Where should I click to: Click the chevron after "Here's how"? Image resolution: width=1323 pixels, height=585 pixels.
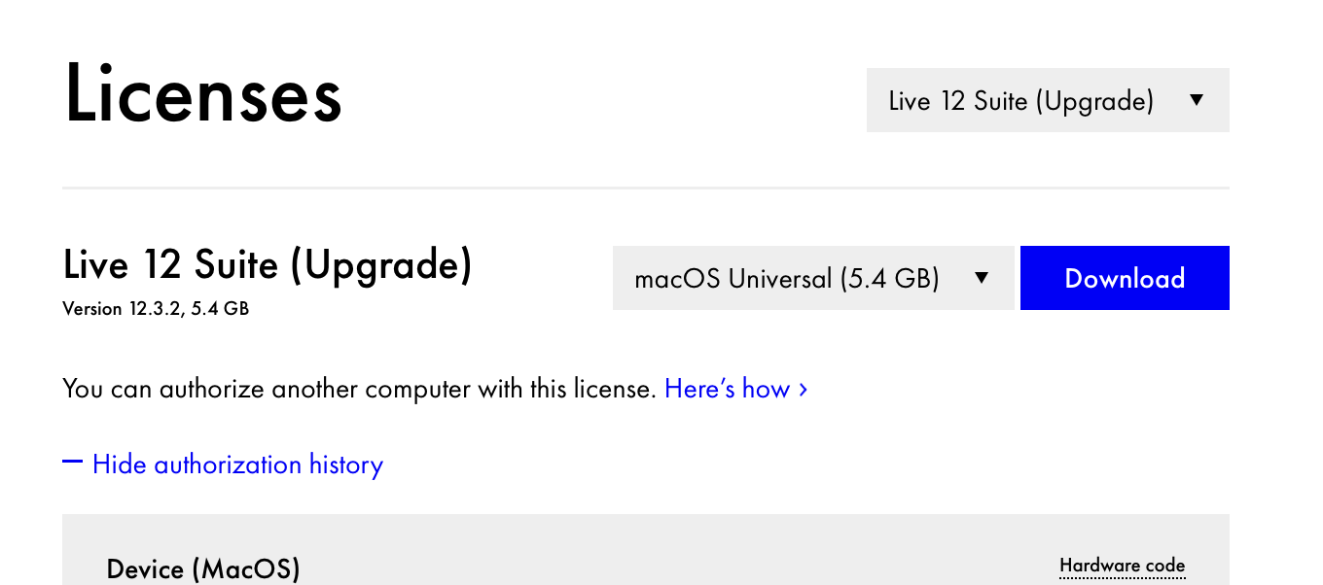pos(803,390)
